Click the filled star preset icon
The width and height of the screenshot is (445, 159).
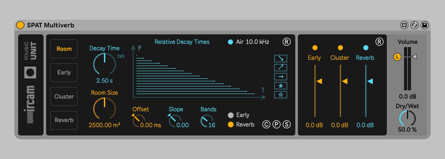(281, 86)
